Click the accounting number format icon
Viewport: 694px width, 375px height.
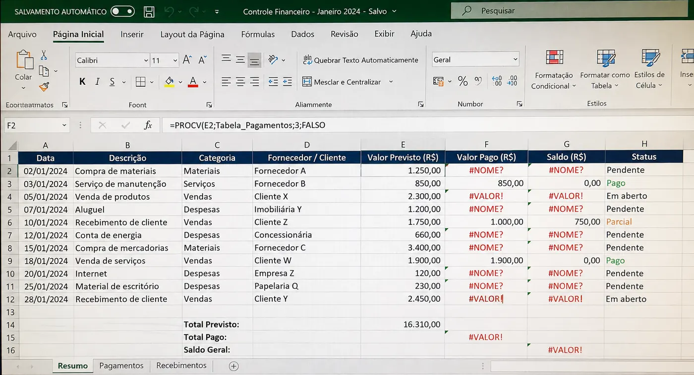tap(438, 81)
